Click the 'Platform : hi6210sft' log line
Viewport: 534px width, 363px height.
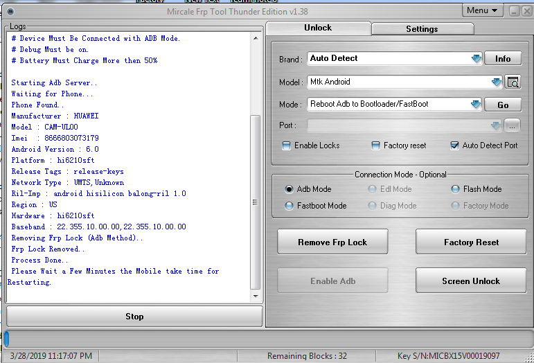[53, 161]
